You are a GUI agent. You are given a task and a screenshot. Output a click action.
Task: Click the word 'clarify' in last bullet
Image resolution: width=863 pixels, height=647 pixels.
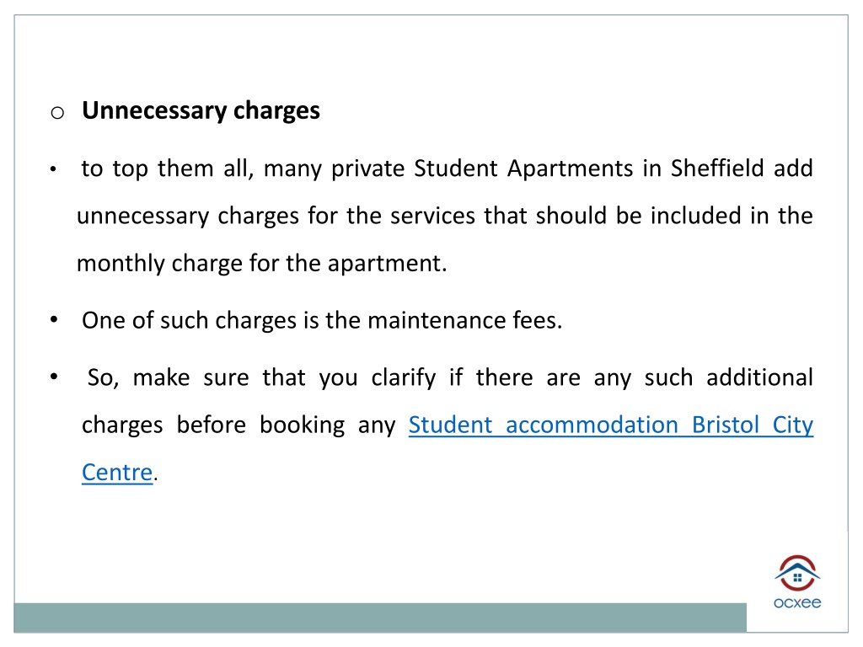pos(403,378)
